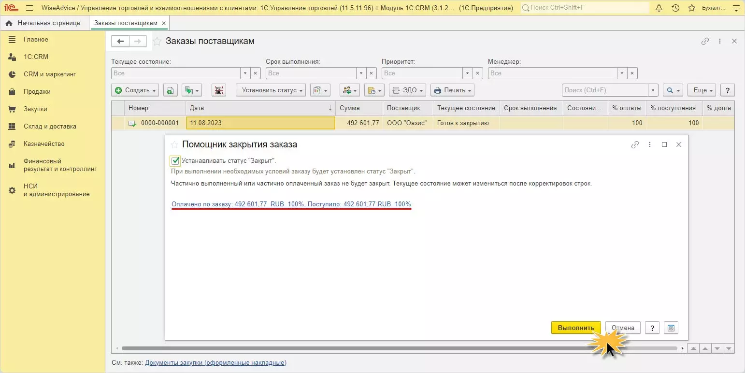The width and height of the screenshot is (745, 373).
Task: Expand the Текущее состояние filter dropdown
Action: 245,73
